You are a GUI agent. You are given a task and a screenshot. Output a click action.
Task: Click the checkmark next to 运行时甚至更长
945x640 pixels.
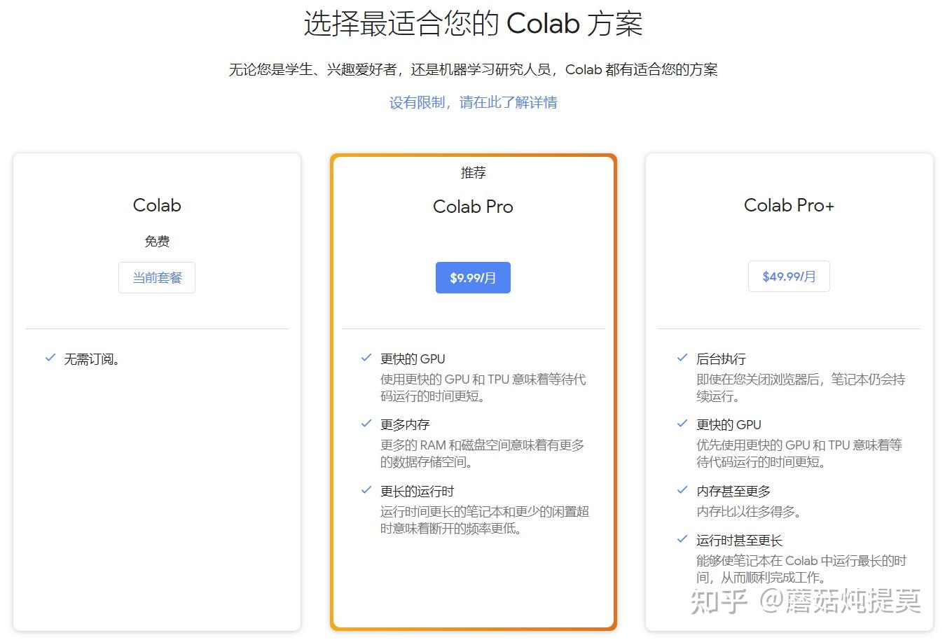(x=682, y=539)
